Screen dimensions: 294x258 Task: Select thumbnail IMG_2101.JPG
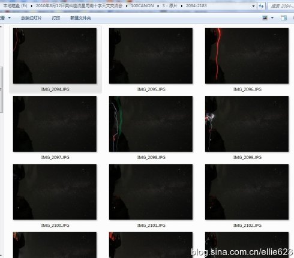[151, 192]
